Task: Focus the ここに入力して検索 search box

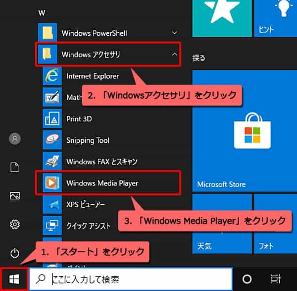Action: 131,279
